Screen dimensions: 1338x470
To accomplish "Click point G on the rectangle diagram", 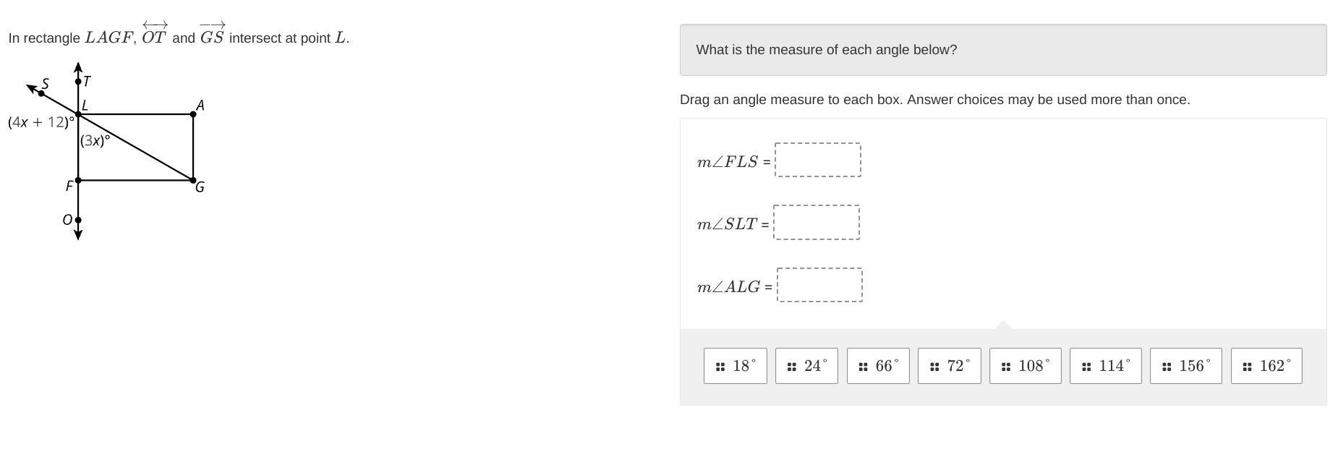I will pos(193,180).
